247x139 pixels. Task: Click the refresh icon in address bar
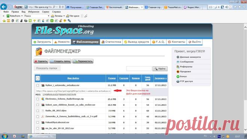(x=63, y=7)
